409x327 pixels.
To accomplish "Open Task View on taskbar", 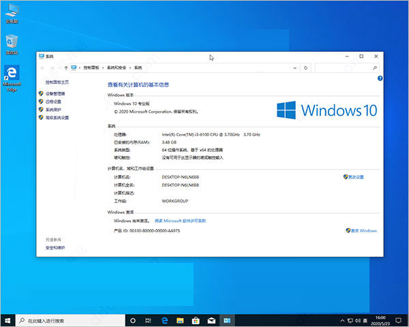I will click(148, 321).
